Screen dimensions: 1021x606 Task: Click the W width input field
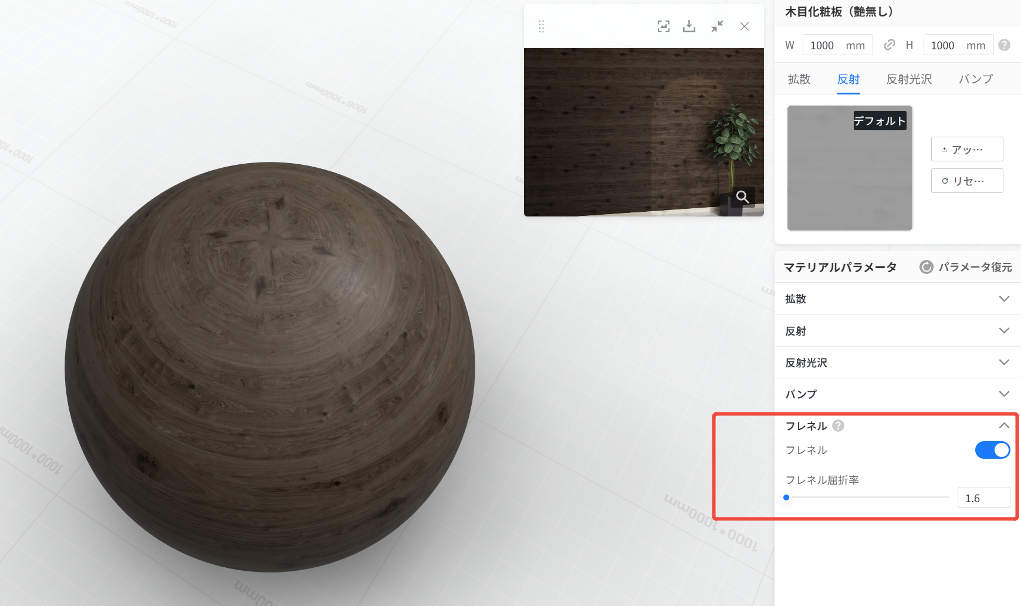837,45
